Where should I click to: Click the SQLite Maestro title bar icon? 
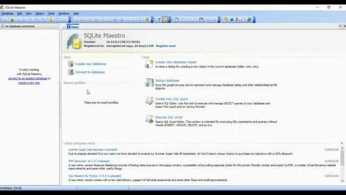click(2, 8)
